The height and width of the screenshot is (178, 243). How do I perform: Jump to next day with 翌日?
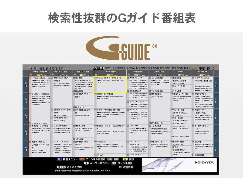click(x=131, y=159)
